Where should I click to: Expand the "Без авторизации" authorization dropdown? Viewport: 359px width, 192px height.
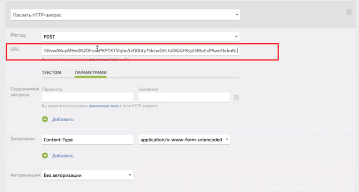coord(87,175)
